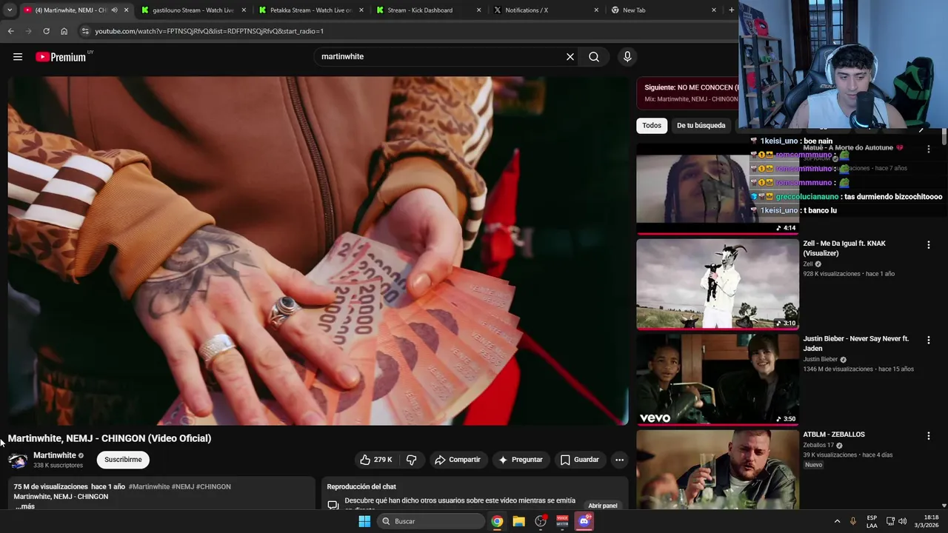The image size is (948, 533).
Task: Open ATBLM - ZEBALLOS thumbnail
Action: (718, 469)
